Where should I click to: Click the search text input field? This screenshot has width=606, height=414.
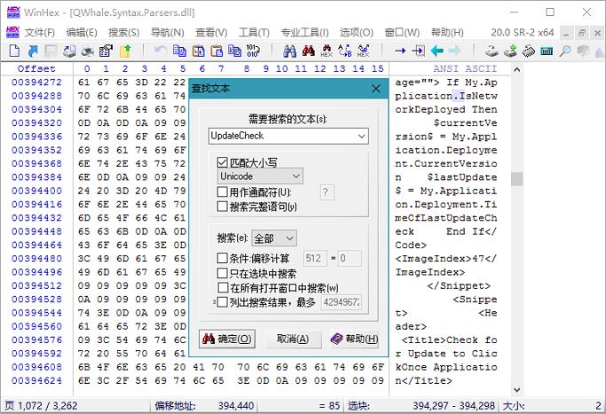[280, 137]
